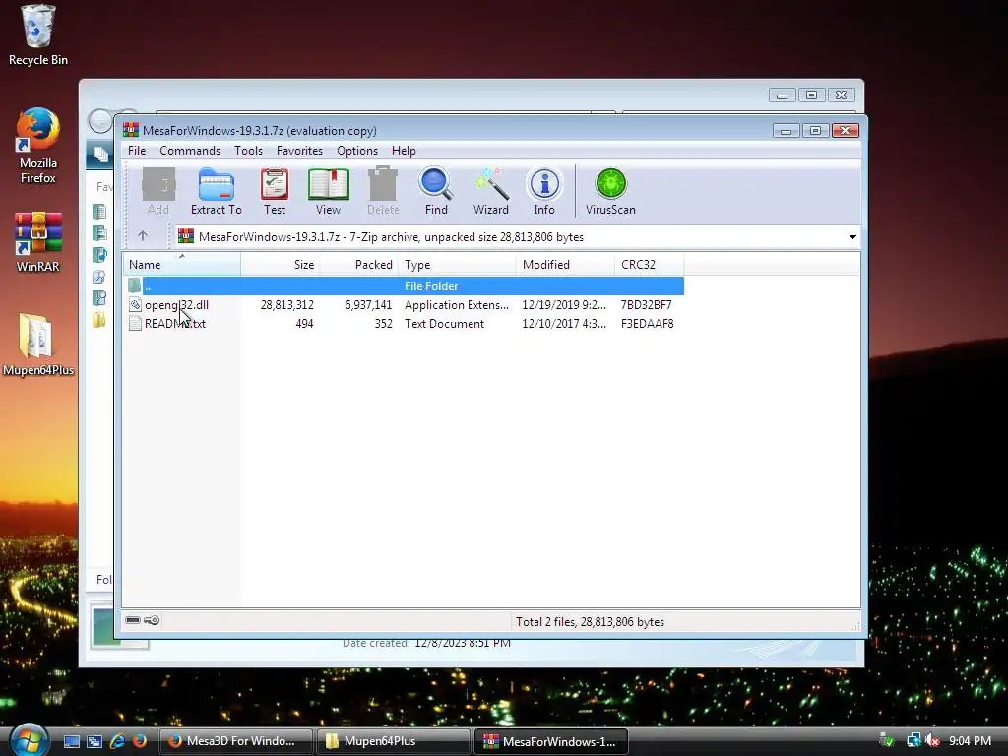Sort by Size column header
This screenshot has height=756, width=1008.
tap(281, 264)
